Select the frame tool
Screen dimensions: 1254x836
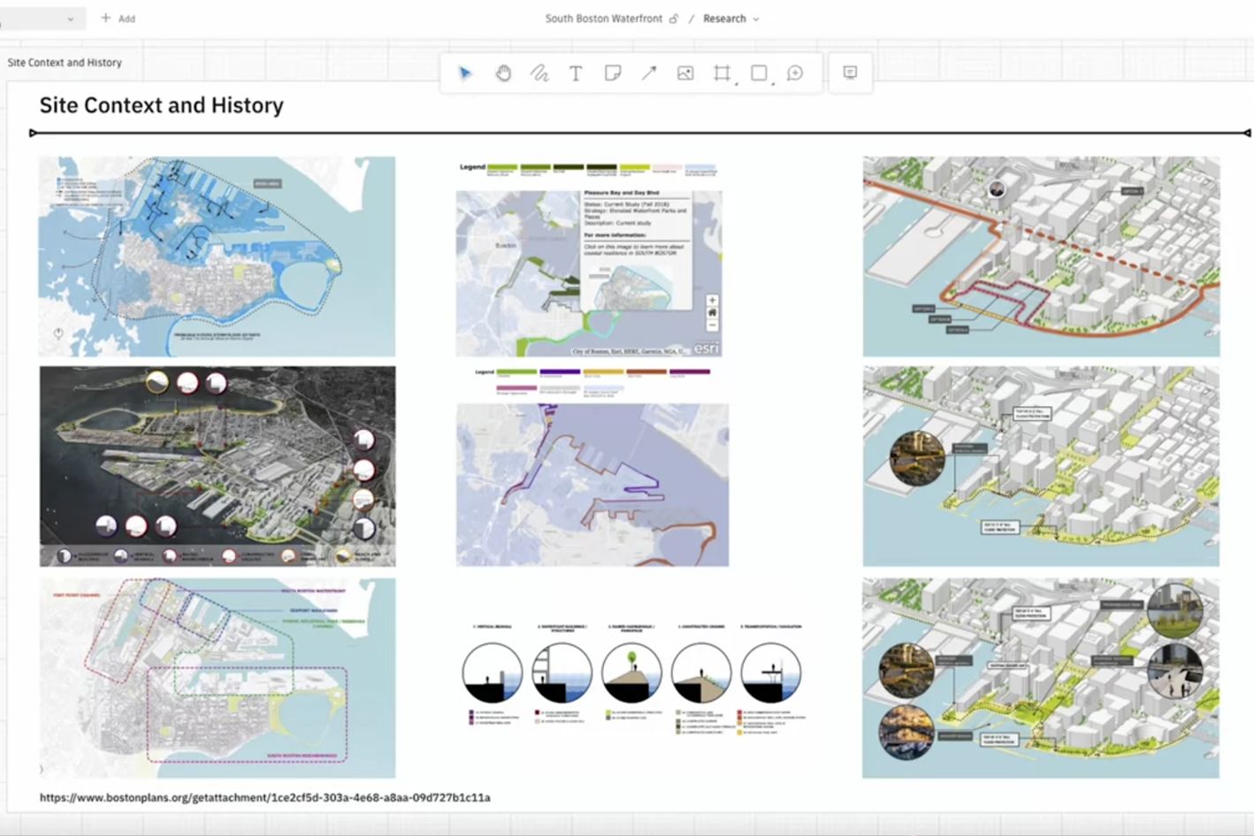click(x=721, y=73)
